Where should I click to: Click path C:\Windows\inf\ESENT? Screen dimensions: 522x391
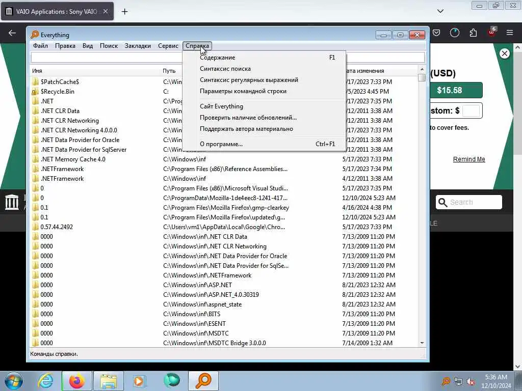click(x=194, y=323)
